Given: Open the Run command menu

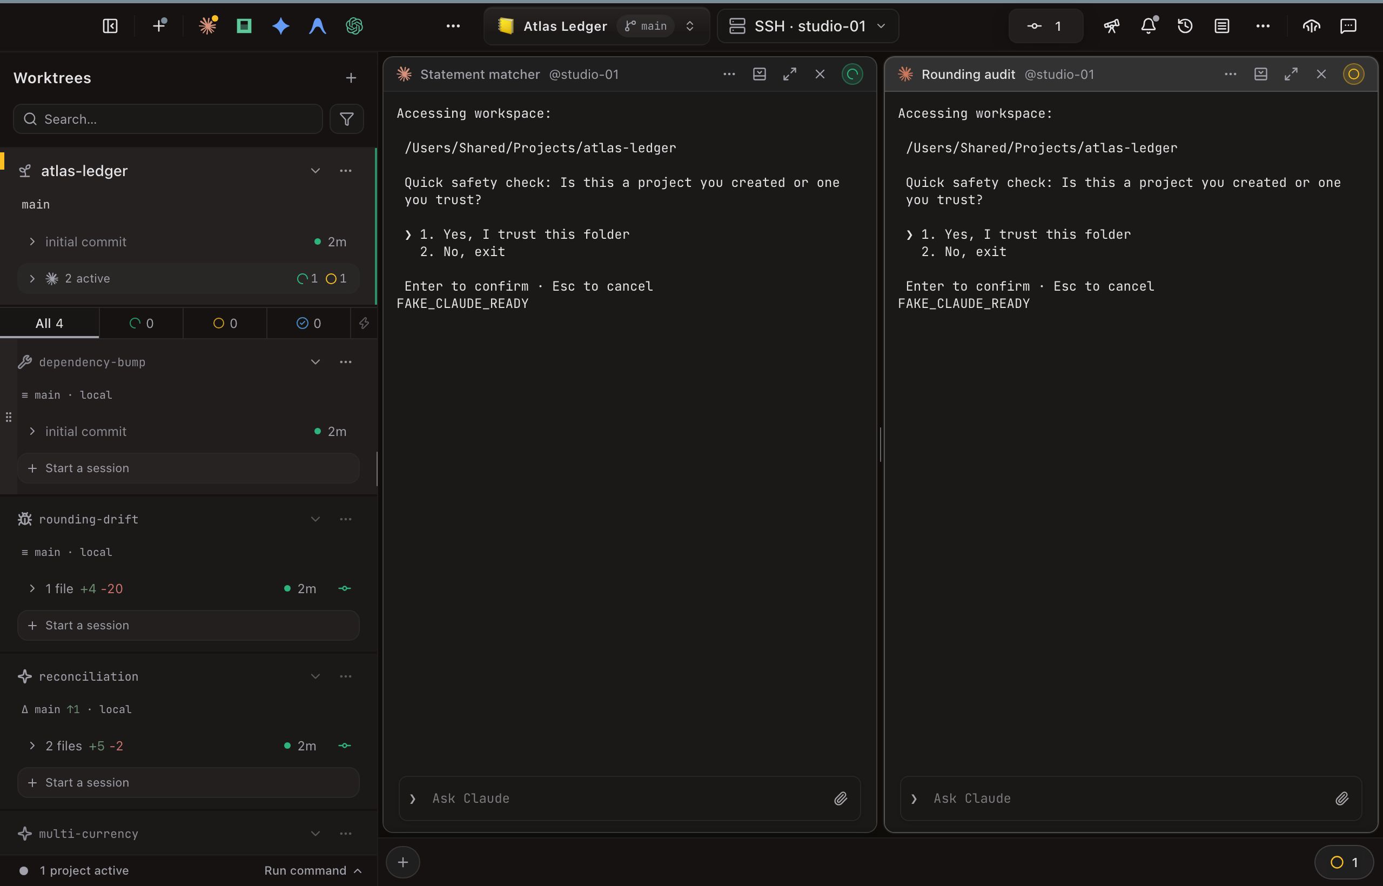Looking at the screenshot, I should [313, 870].
